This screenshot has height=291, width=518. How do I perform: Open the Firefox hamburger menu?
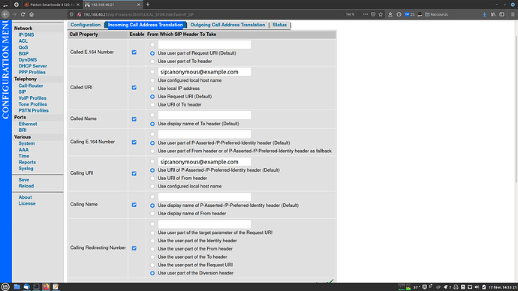click(513, 14)
